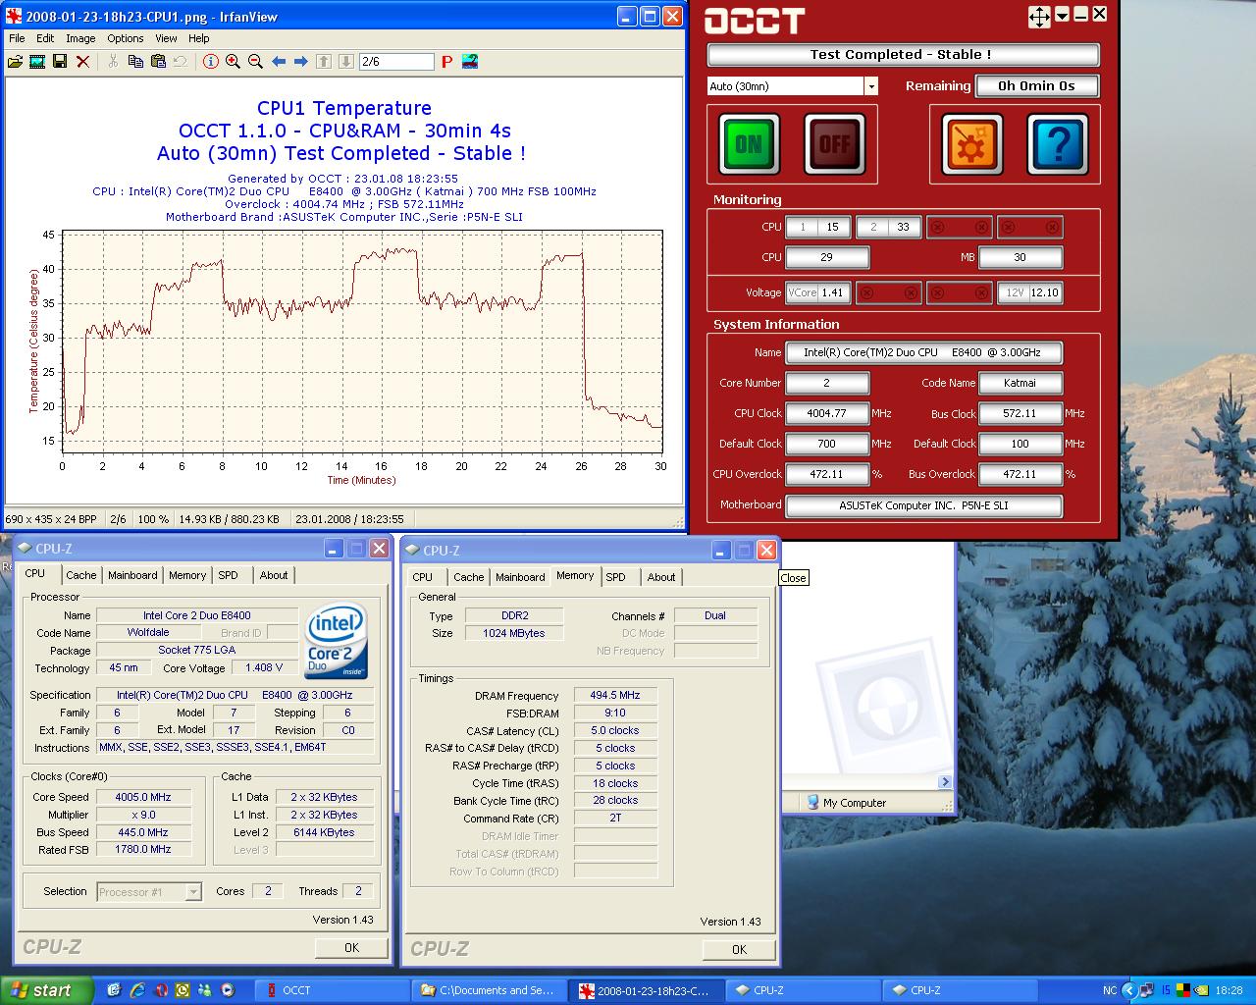Click the scrollbar right arrow in background window
1256x1005 pixels.
coord(945,782)
